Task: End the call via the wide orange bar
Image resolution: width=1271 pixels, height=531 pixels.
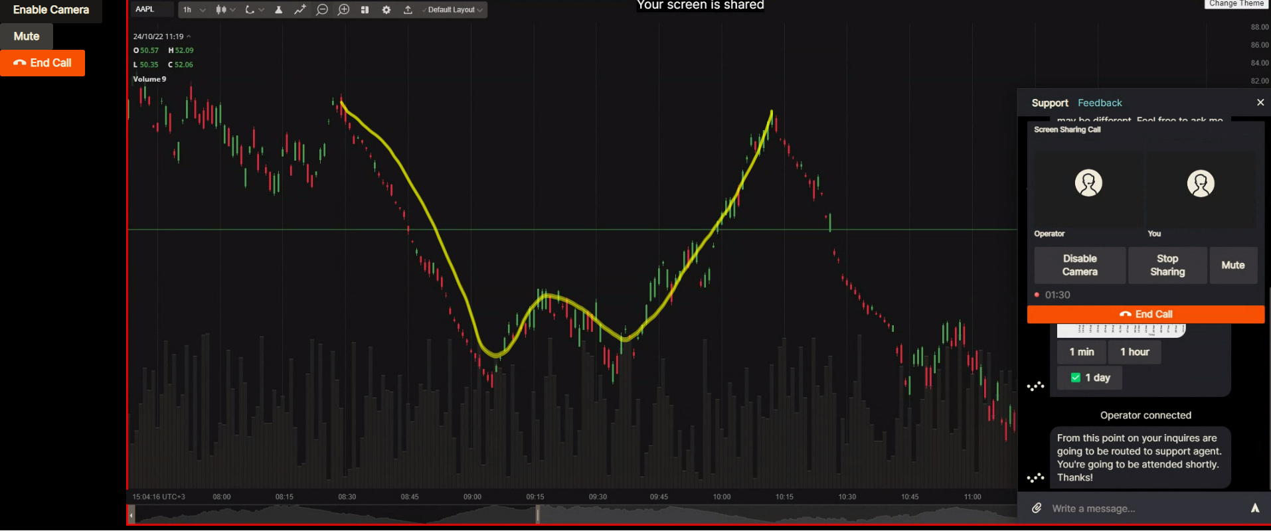Action: click(1145, 315)
